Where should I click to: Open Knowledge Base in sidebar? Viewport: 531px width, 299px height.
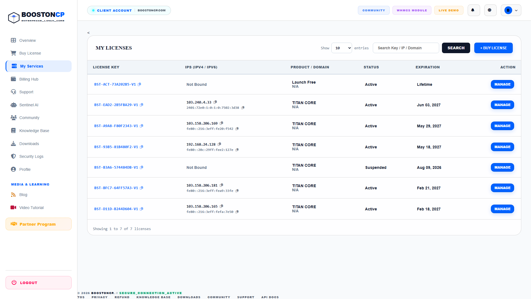(38, 131)
